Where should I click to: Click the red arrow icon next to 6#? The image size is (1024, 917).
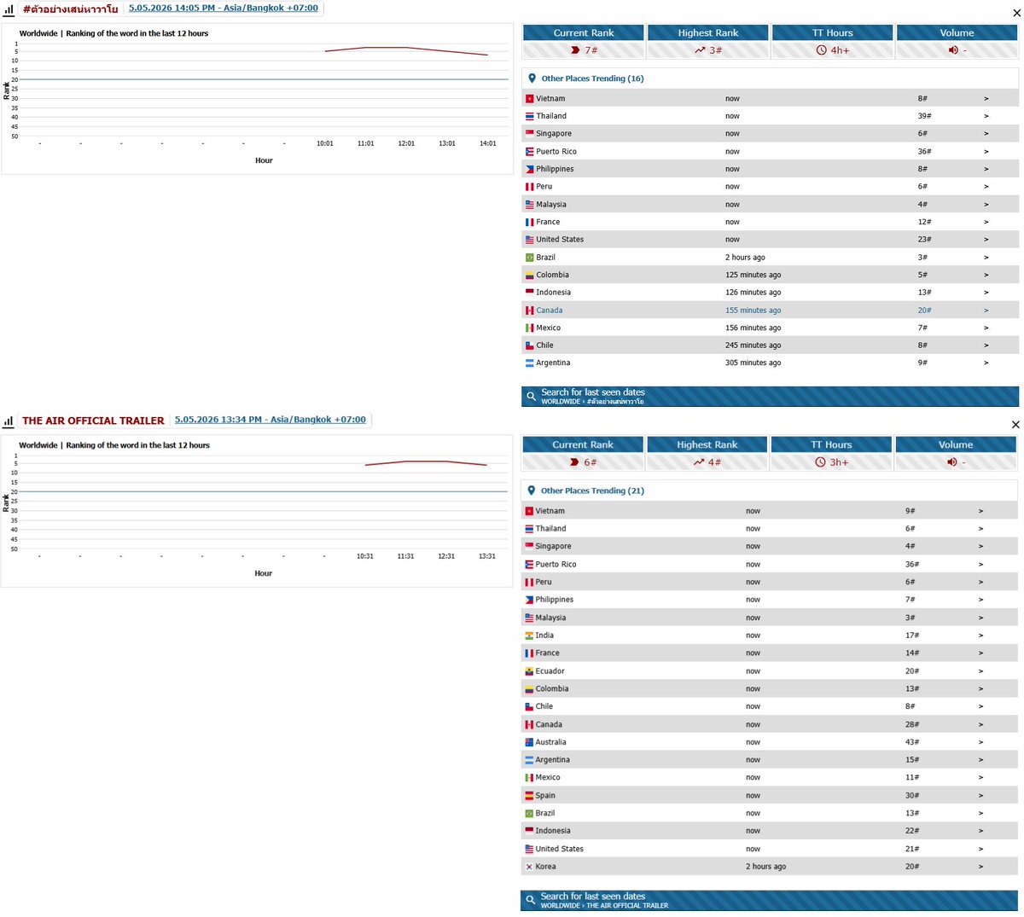coord(574,462)
